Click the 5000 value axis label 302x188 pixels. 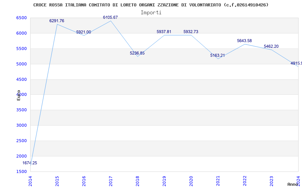[x=21, y=64]
